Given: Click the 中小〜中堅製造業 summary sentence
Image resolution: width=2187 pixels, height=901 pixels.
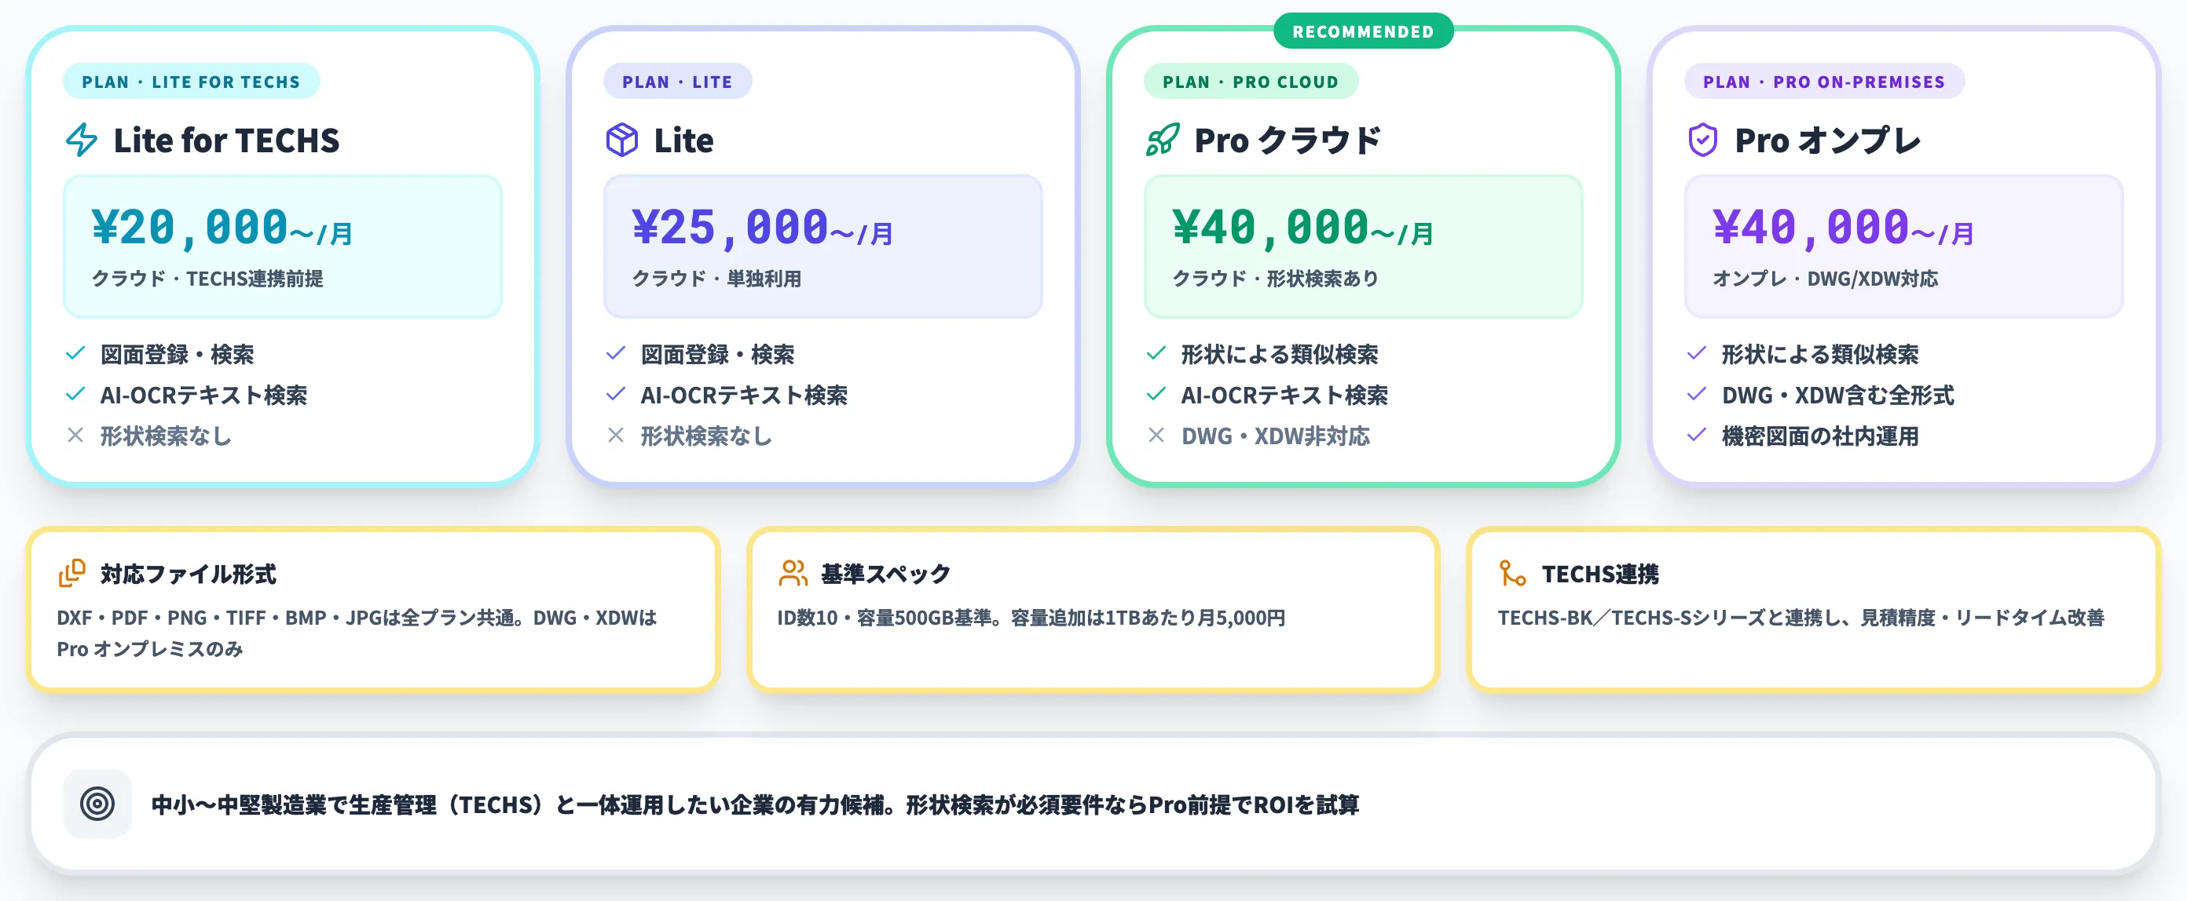Looking at the screenshot, I should coord(755,804).
